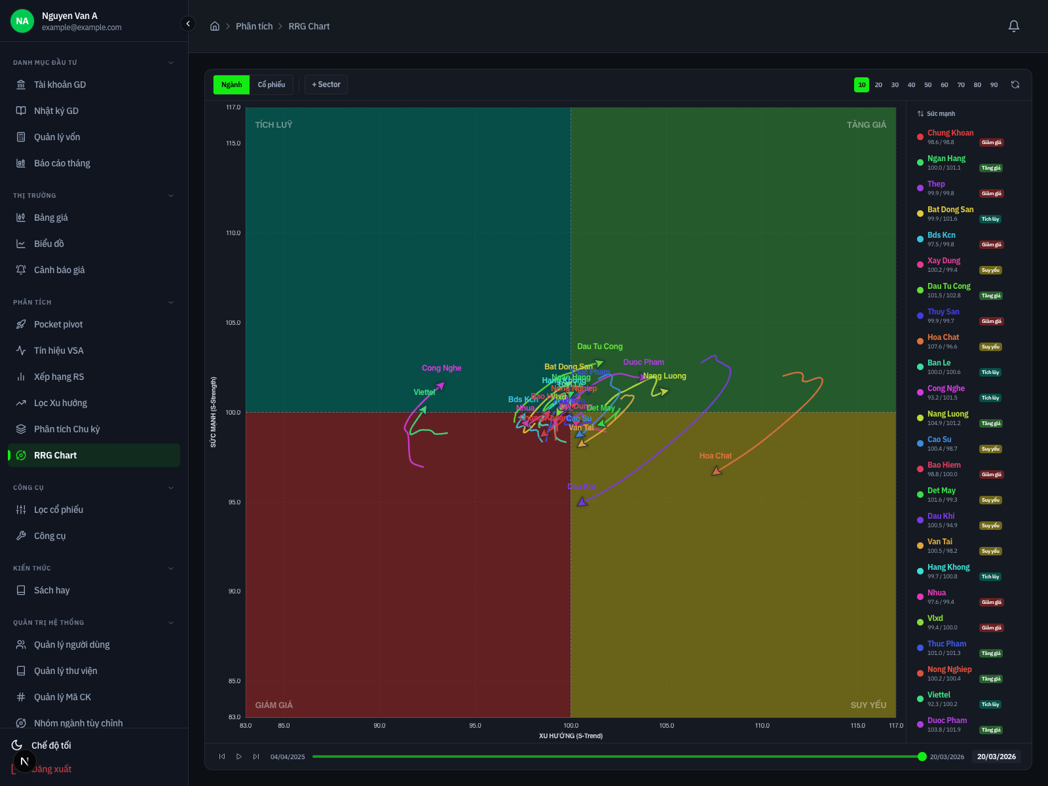1048x786 pixels.
Task: Open Pocket pivot from sidebar
Action: pyautogui.click(x=58, y=324)
